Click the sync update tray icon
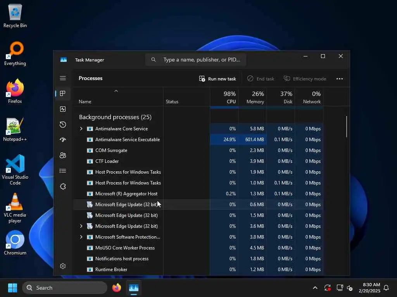Image resolution: width=397 pixels, height=297 pixels. (x=327, y=288)
